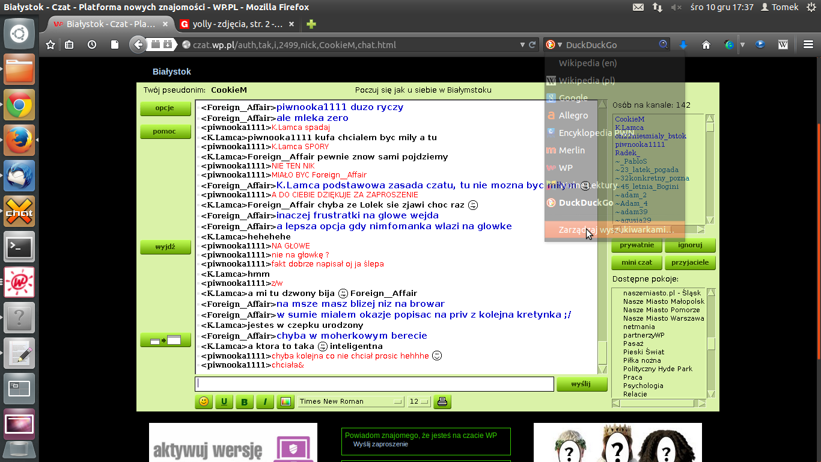Screen dimensions: 821x462
Task: Open the search engine selector dropdown
Action: click(x=554, y=45)
